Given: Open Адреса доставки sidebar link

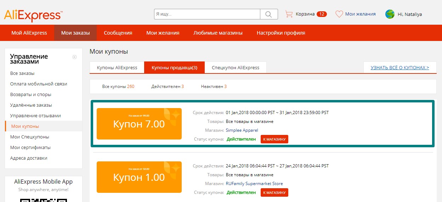Looking at the screenshot, I should coord(29,158).
